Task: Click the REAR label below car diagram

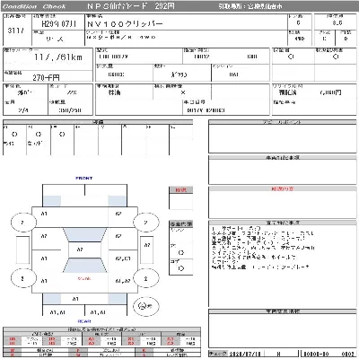Action: pos(84,321)
